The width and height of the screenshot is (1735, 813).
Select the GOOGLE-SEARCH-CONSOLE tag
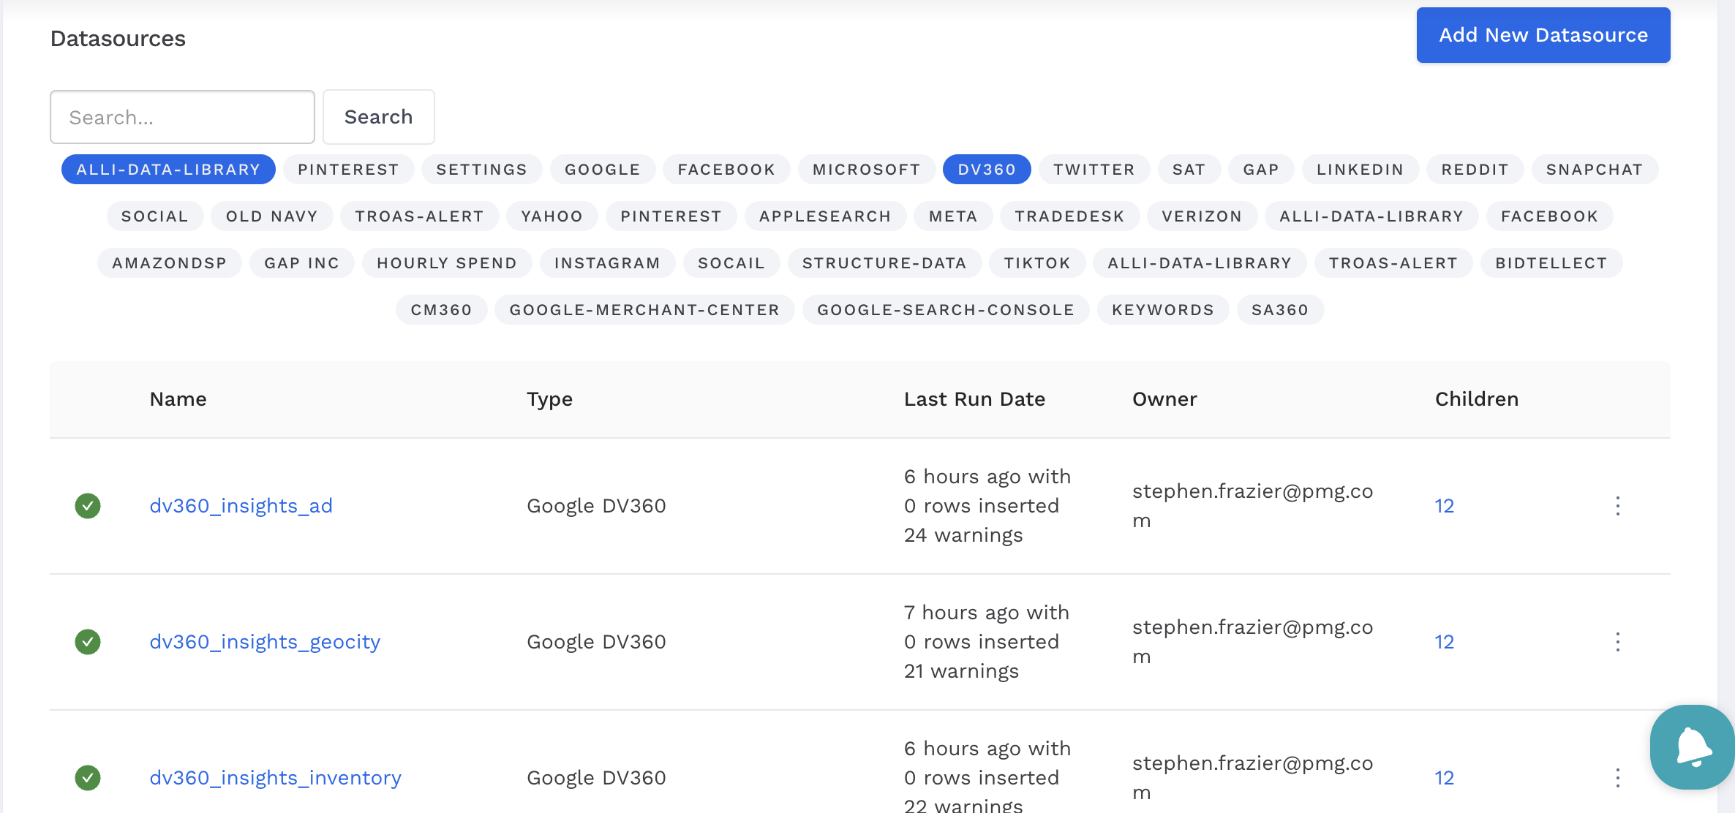[x=945, y=310]
